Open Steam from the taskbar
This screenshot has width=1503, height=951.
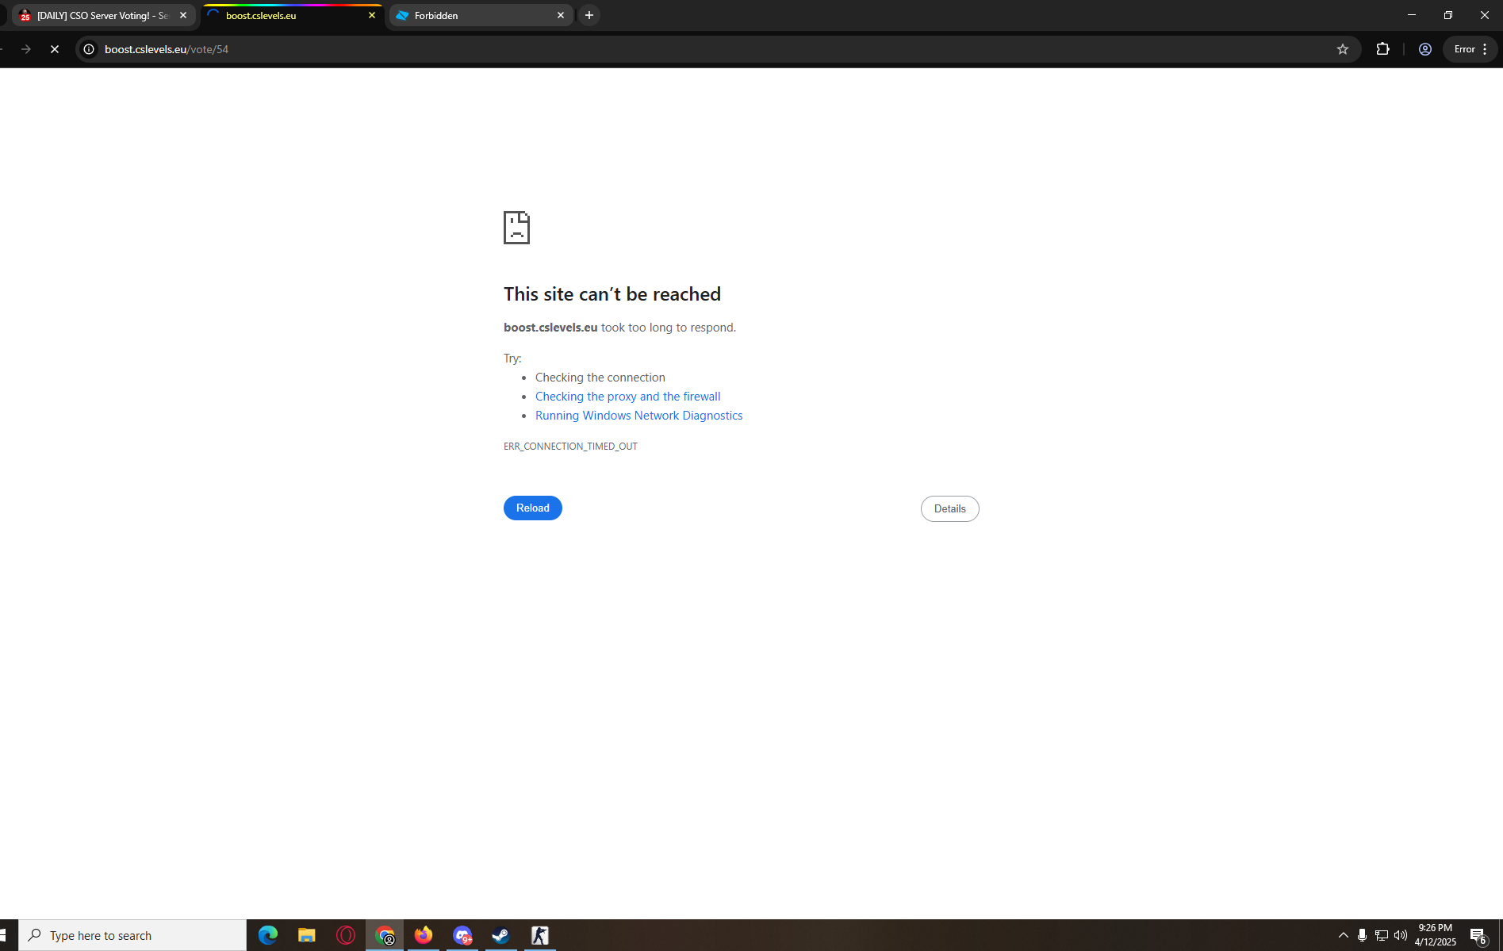[x=500, y=935]
